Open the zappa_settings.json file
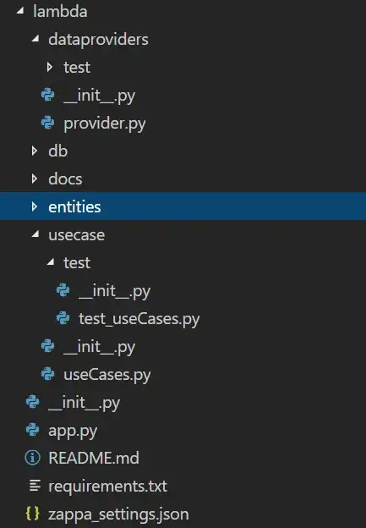This screenshot has width=366, height=528. coord(118,514)
